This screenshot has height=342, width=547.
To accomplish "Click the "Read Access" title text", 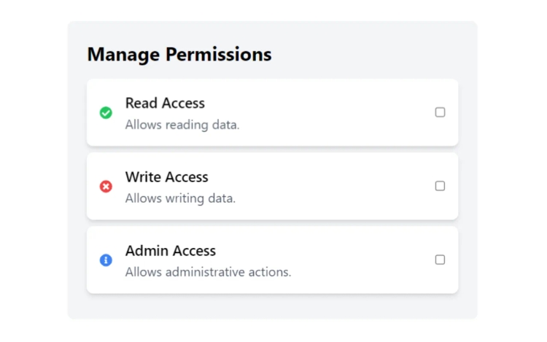I will tap(165, 104).
